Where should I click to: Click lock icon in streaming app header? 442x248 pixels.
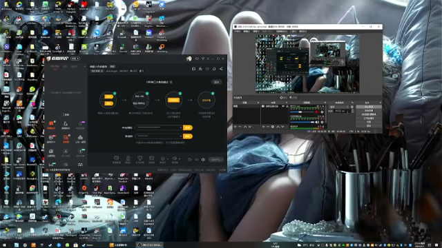200,69
